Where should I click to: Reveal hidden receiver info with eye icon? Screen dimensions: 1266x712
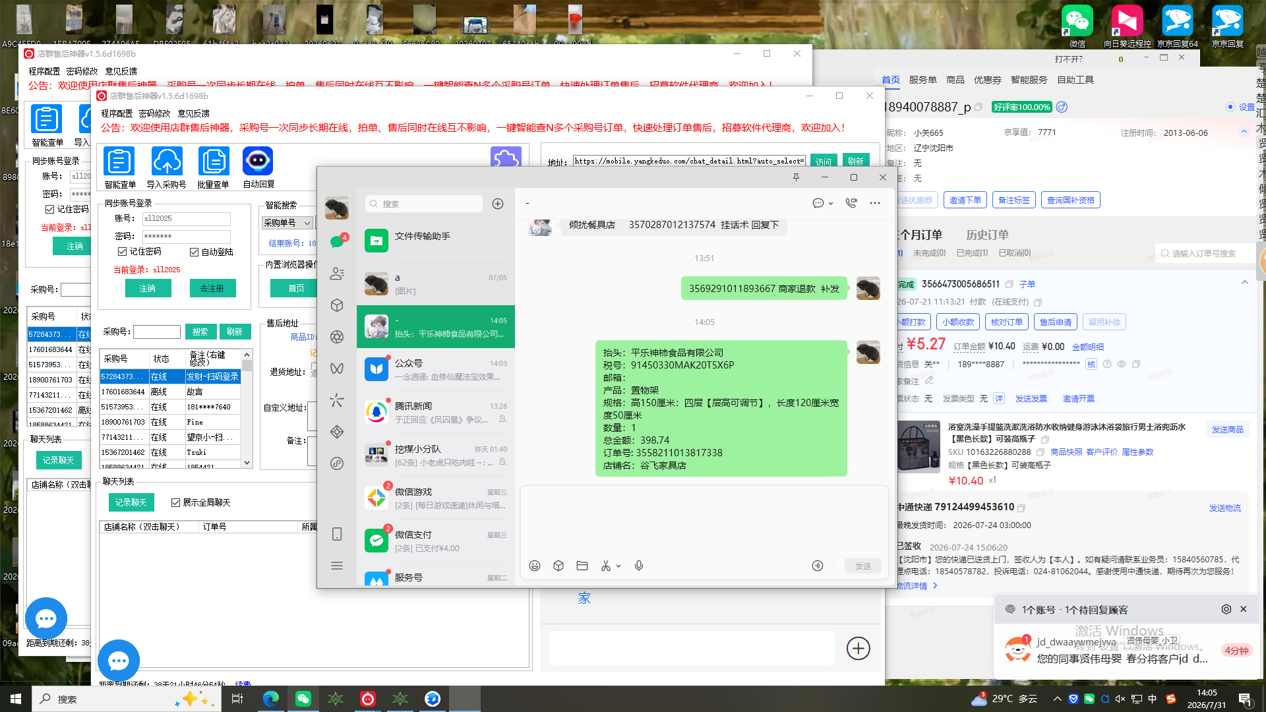tap(1122, 364)
